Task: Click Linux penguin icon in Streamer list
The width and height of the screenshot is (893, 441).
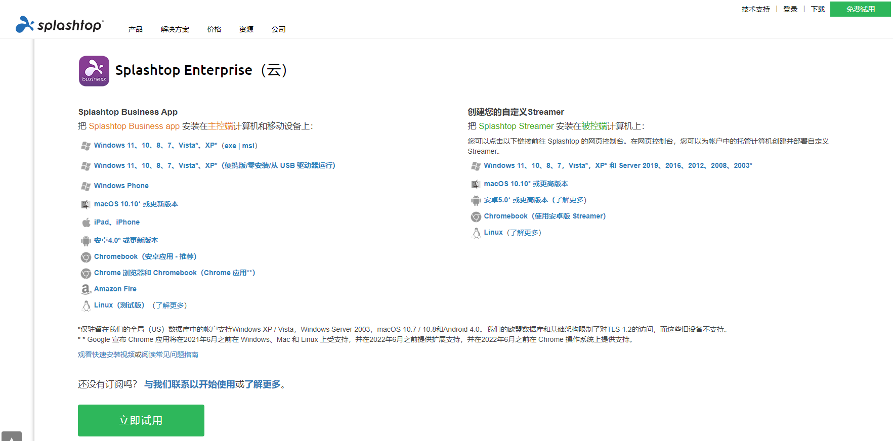Action: pos(476,233)
